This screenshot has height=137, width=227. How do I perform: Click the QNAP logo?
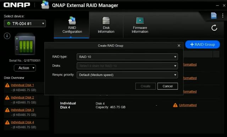tap(17, 5)
